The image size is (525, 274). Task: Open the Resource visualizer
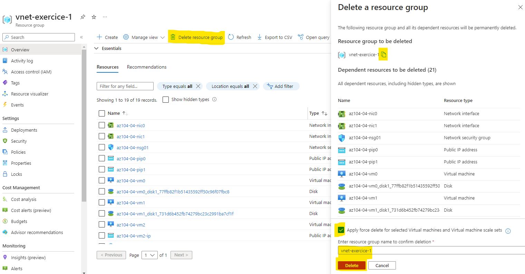[30, 94]
